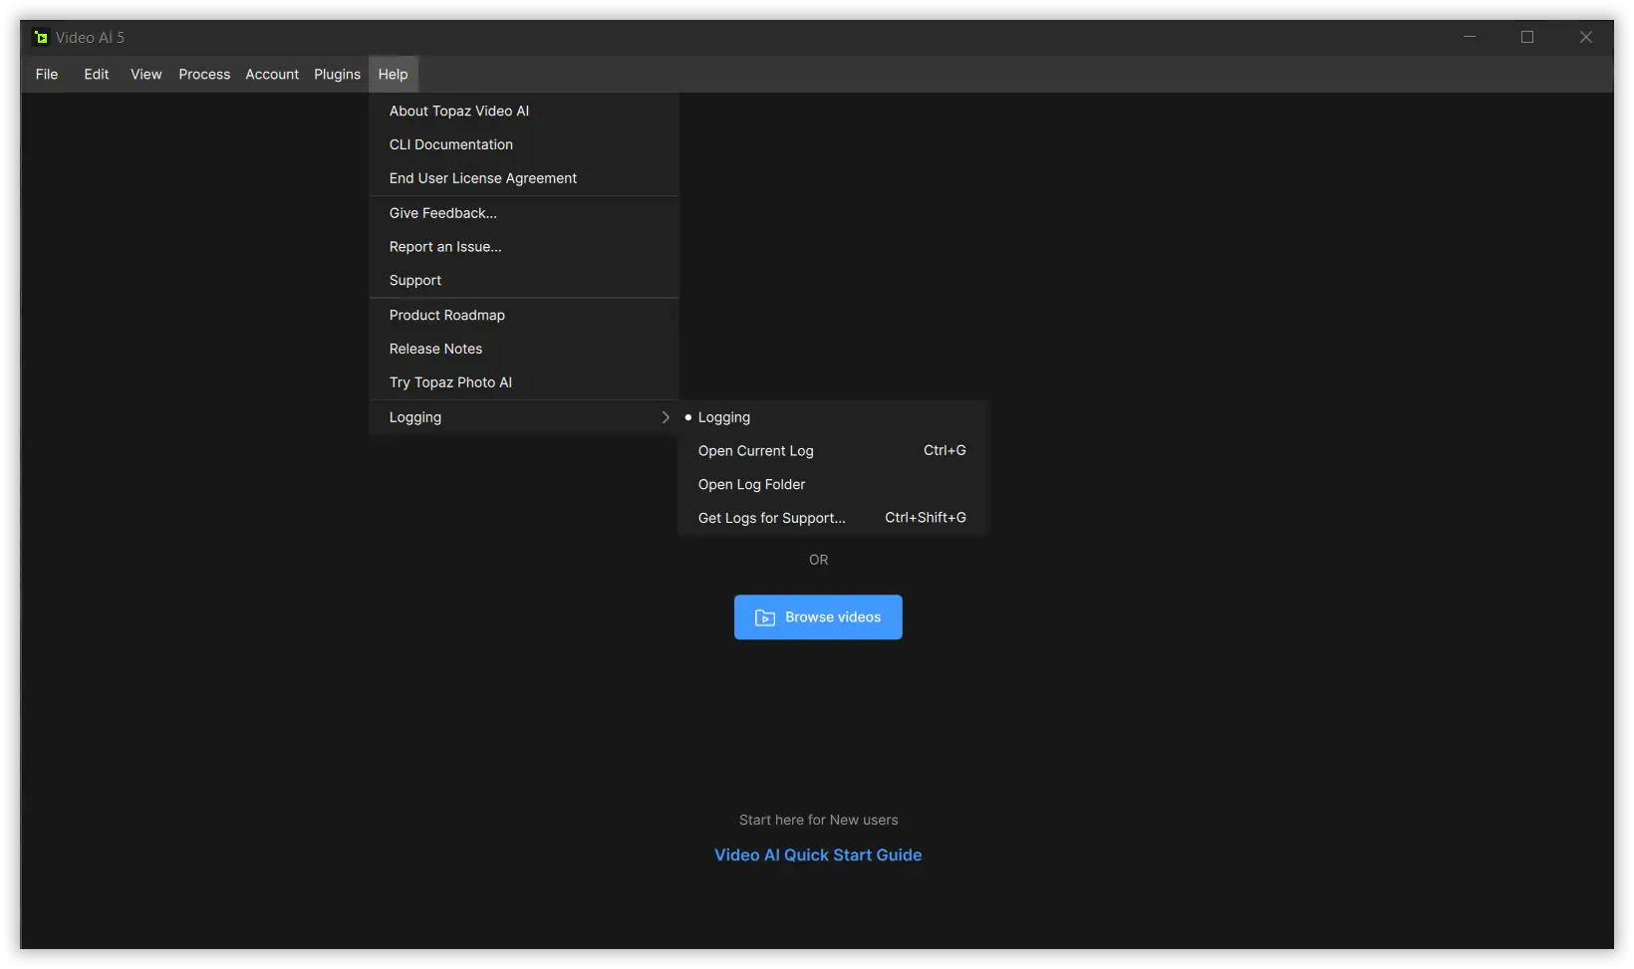Open the Account menu
Screen dimensions: 1634x969
pyautogui.click(x=272, y=75)
